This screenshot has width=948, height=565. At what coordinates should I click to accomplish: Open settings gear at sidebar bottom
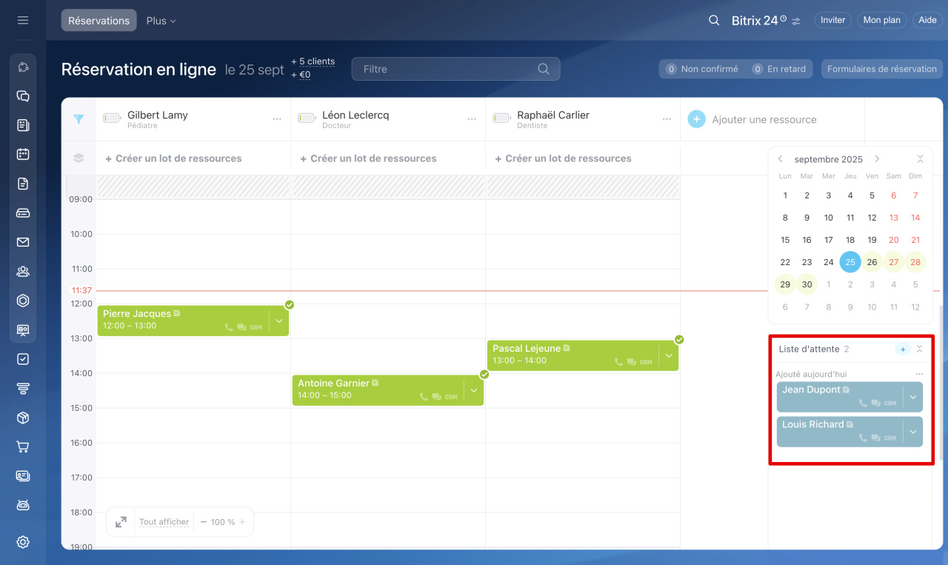point(23,542)
